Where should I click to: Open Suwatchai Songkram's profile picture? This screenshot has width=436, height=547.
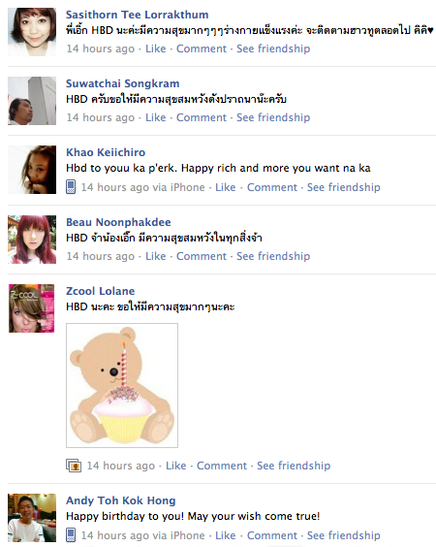32,101
